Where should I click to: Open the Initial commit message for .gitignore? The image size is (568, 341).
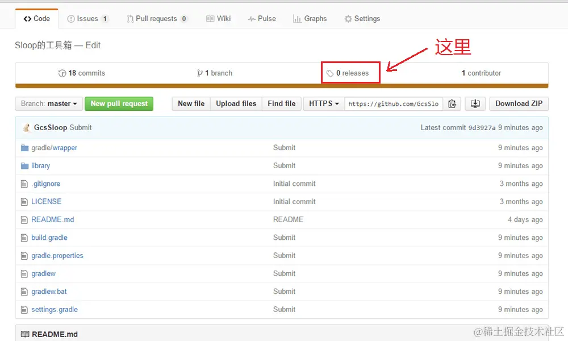click(x=294, y=184)
